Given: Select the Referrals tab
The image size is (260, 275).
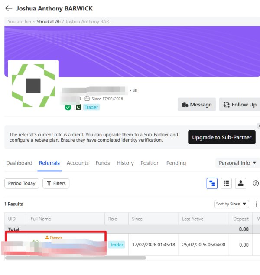Looking at the screenshot, I should [x=49, y=163].
